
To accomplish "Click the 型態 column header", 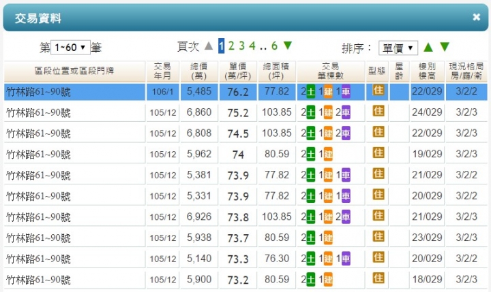I will click(x=376, y=71).
